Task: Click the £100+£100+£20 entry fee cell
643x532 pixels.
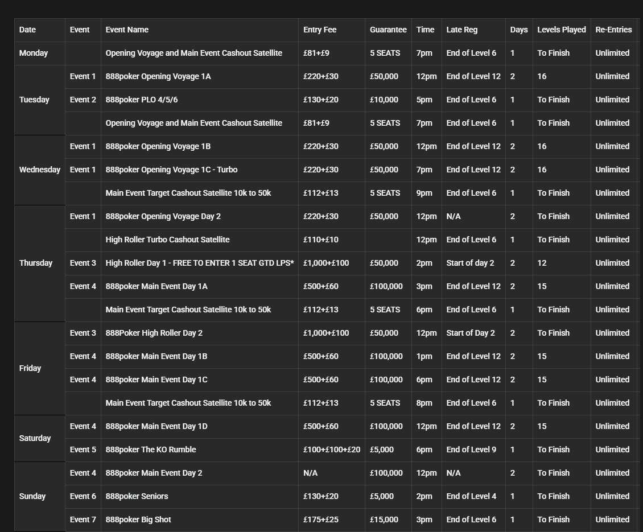Action: point(332,449)
